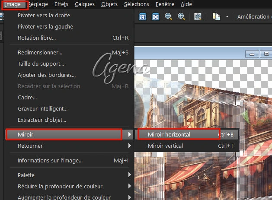This screenshot has width=272, height=200.
Task: Open the Réglage menu
Action: (x=38, y=4)
